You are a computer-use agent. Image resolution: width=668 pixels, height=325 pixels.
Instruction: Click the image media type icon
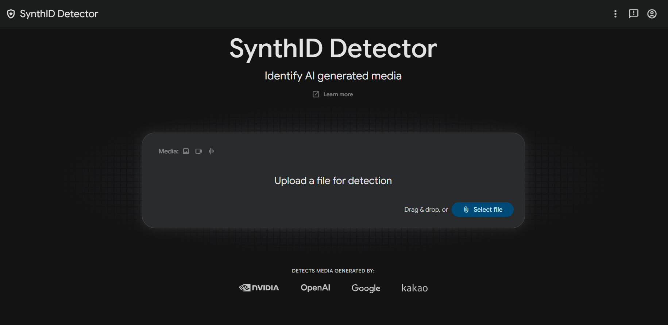[x=186, y=151]
